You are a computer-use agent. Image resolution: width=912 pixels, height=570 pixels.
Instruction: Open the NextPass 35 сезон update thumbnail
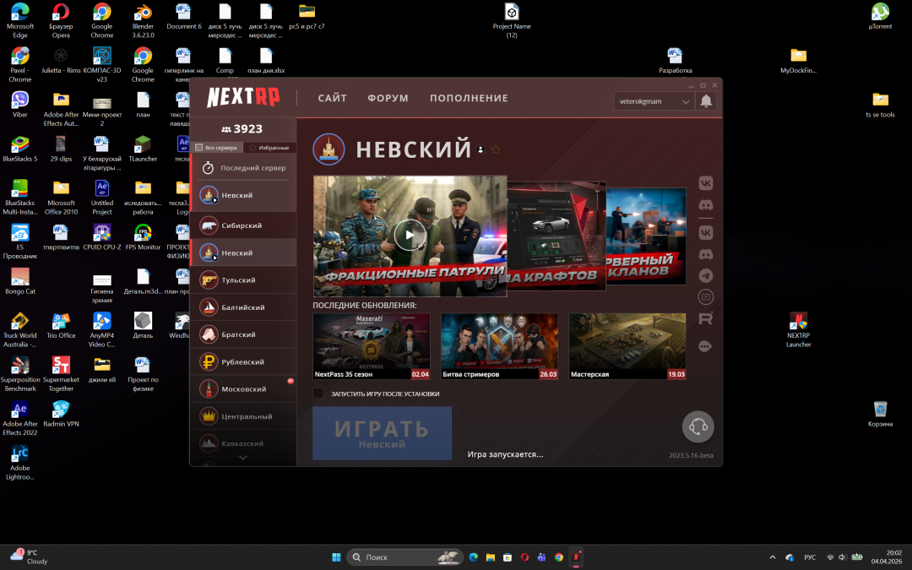(x=371, y=346)
